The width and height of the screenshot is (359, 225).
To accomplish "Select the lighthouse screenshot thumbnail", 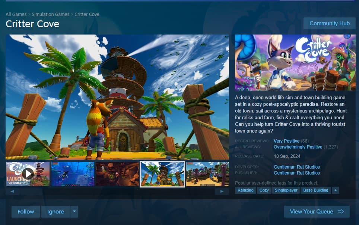I will tap(162, 174).
